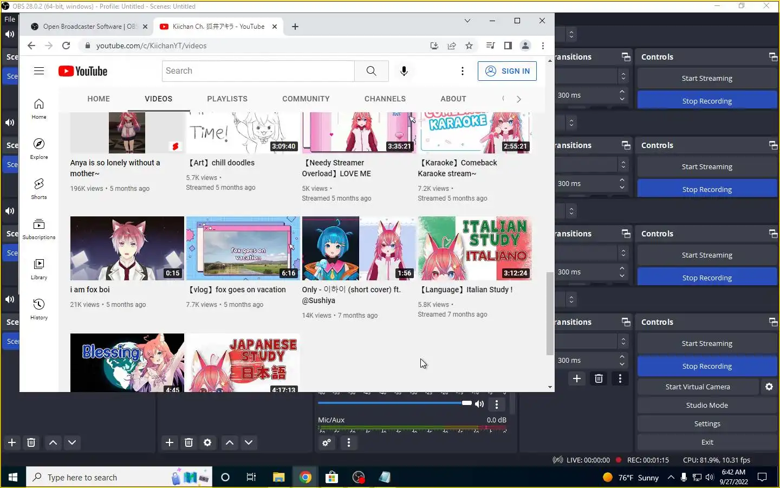Open Explore in YouTube sidebar
The height and width of the screenshot is (488, 780).
39,149
